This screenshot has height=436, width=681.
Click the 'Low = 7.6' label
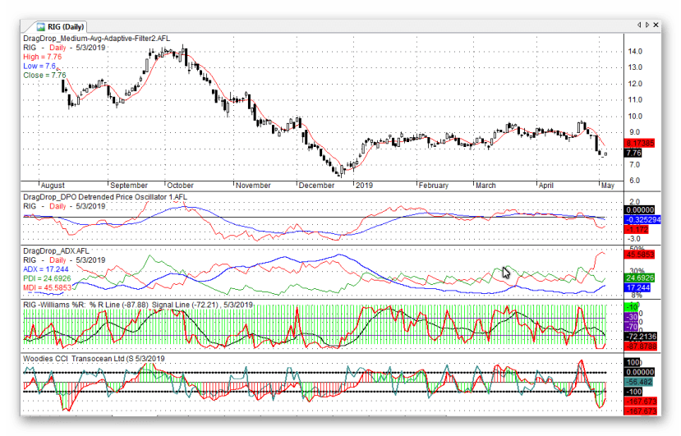click(39, 66)
